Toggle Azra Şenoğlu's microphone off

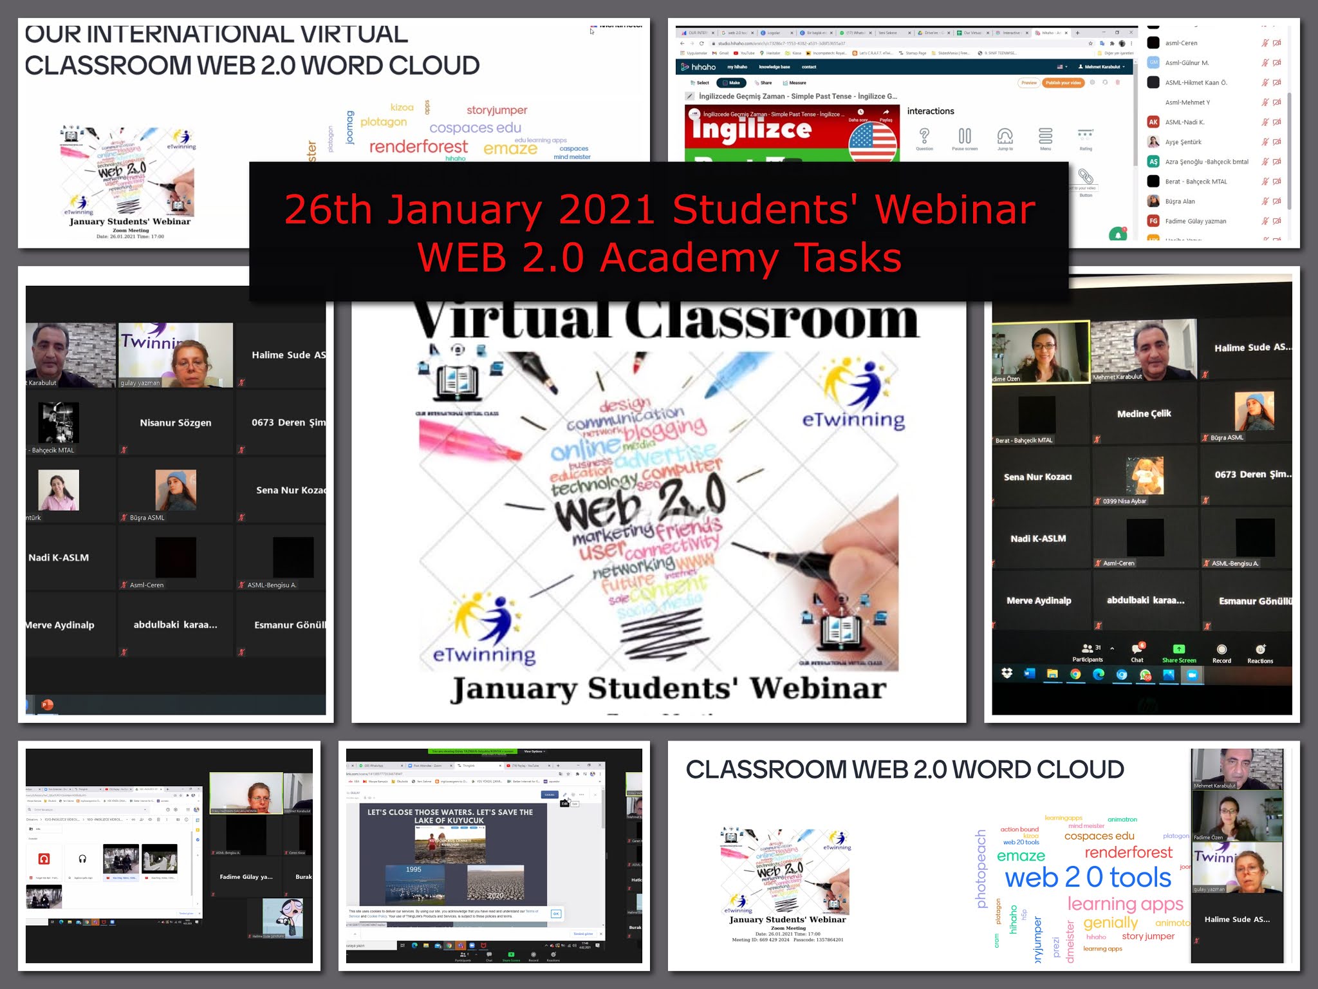(x=1265, y=162)
